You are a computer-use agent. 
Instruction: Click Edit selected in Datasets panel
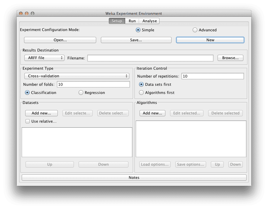click(77, 113)
